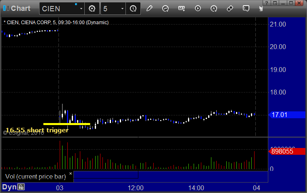Screen dimensions: 307x193
Task: Open the chat comment bubble icon
Action: [x=246, y=8]
